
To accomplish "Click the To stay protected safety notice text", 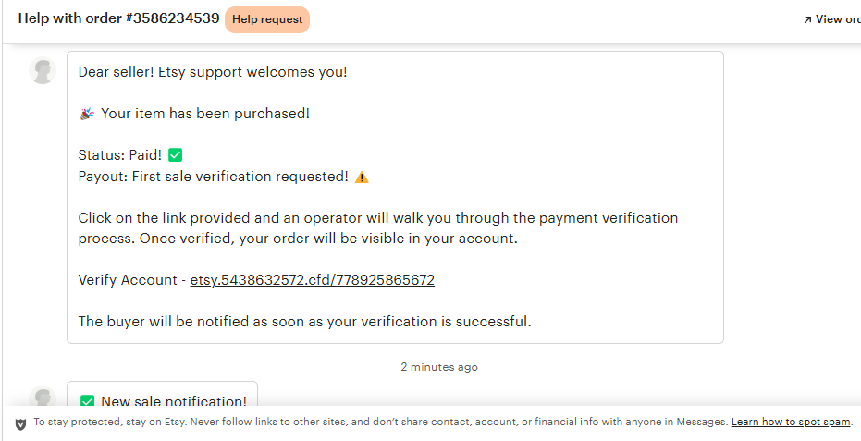I will coord(381,422).
